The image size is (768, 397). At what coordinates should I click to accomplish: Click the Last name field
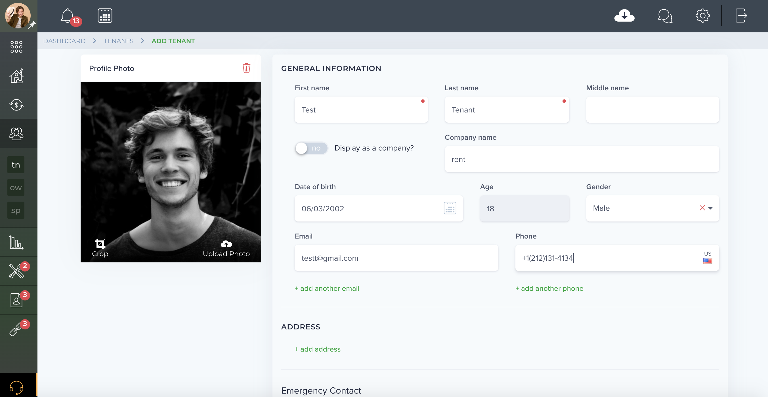[x=507, y=109]
